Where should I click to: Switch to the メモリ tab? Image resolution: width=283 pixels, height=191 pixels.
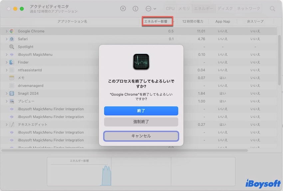pos(184,9)
